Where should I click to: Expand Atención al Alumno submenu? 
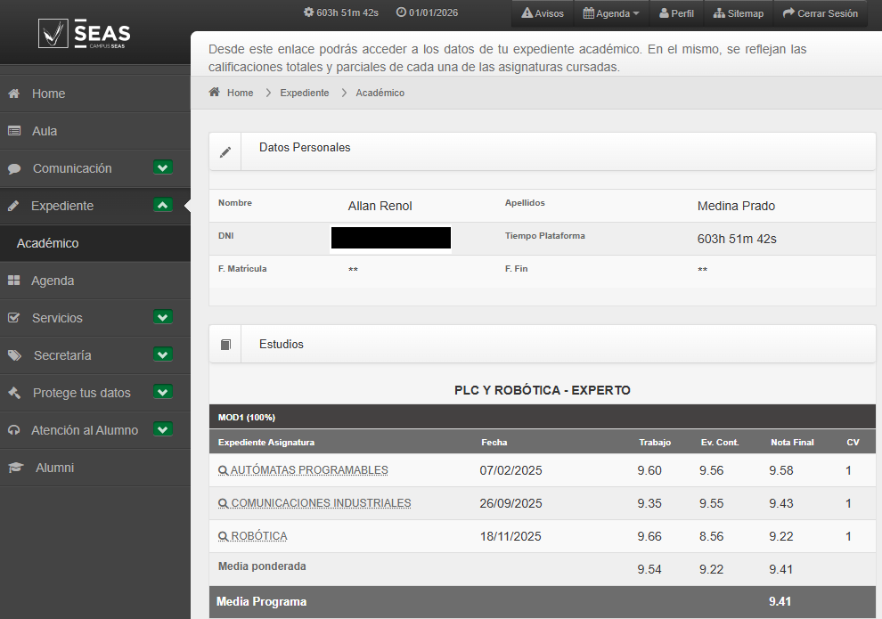(x=162, y=429)
